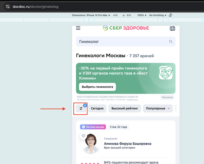This screenshot has height=164, width=204.
Task: Click the СберЗдоровье logo
Action: coord(126,28)
